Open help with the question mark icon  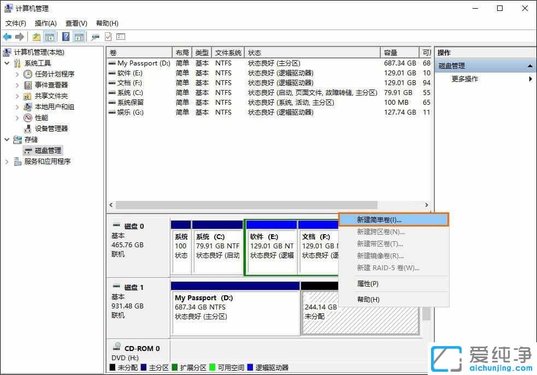tap(64, 37)
